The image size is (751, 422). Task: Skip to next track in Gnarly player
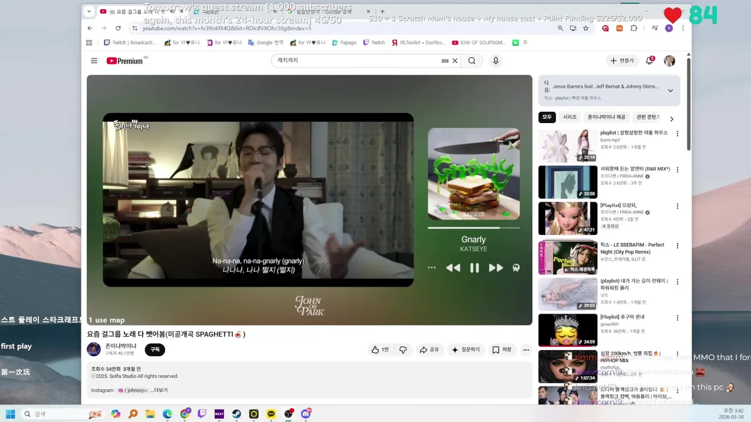(496, 268)
